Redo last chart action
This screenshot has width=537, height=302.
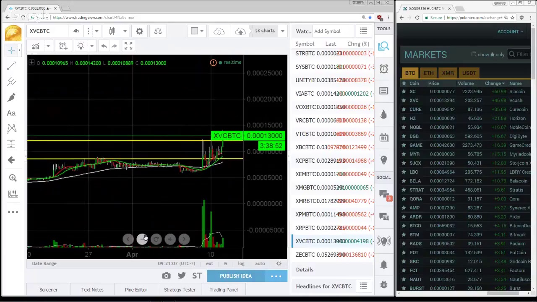pyautogui.click(x=114, y=46)
